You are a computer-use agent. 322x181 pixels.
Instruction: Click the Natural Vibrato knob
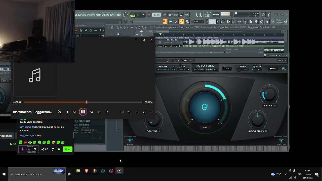click(x=258, y=120)
